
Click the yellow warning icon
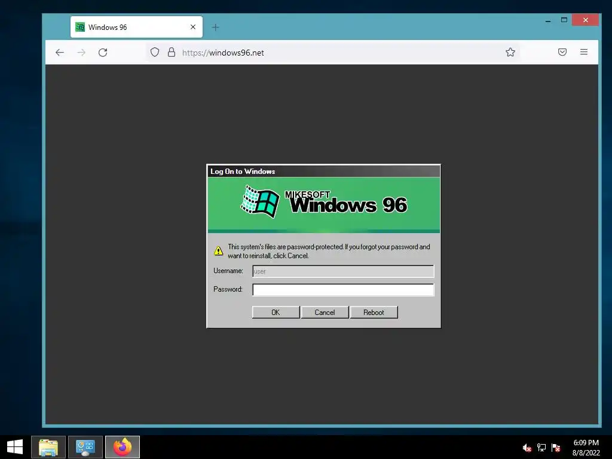pos(219,250)
